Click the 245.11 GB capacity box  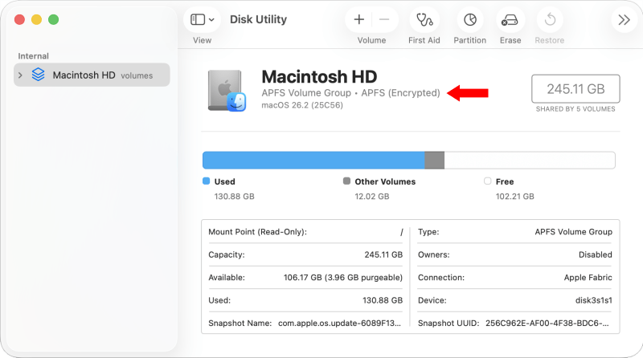575,88
